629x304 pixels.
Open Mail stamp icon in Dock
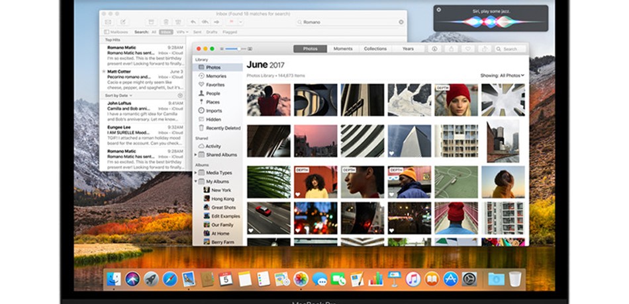pyautogui.click(x=188, y=279)
